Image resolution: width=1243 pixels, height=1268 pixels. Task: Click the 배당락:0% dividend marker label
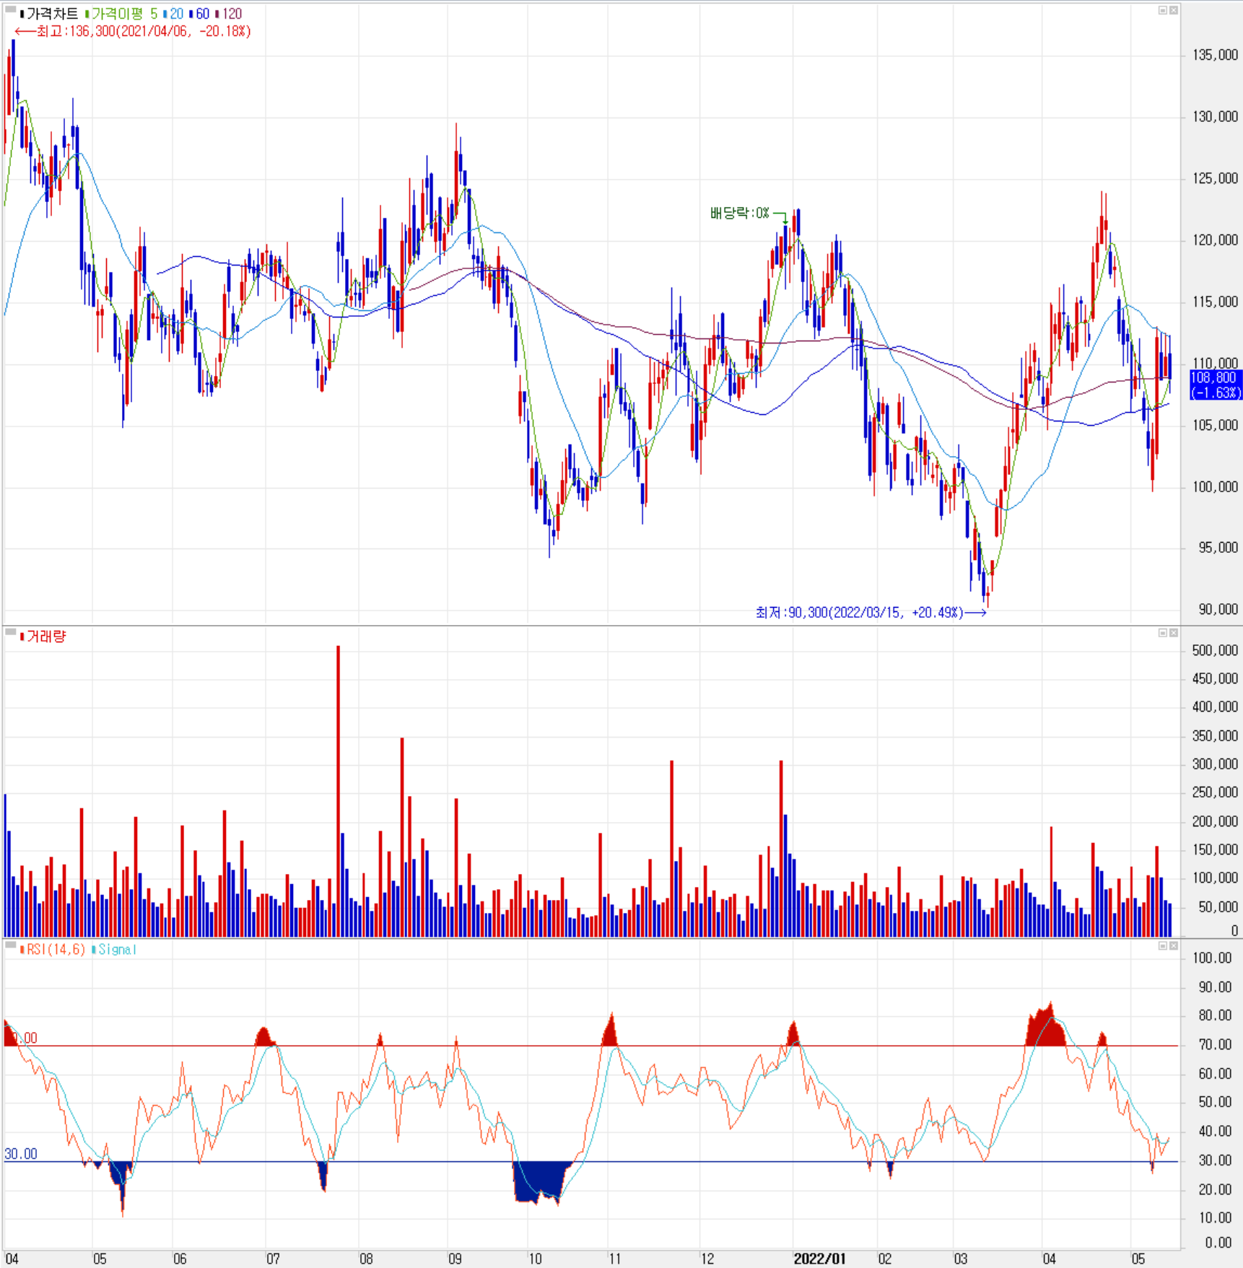pos(740,214)
